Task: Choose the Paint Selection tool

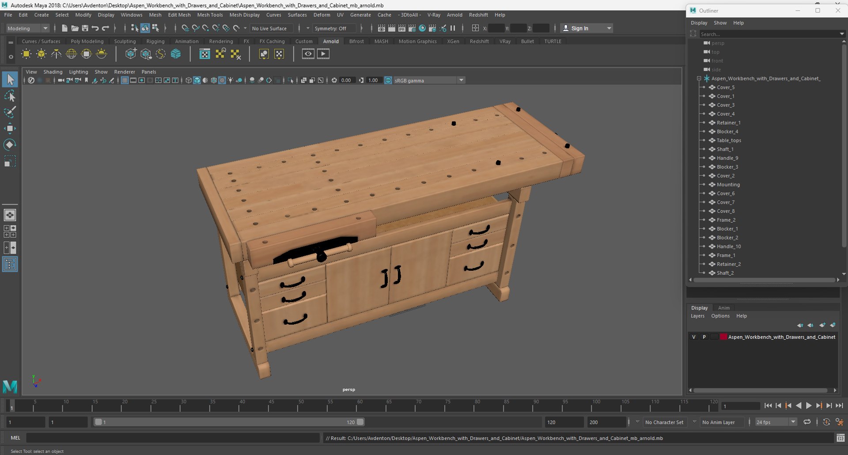Action: click(x=10, y=112)
